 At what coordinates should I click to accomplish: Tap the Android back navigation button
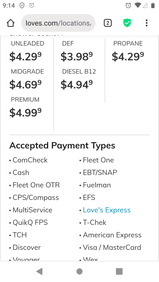[40, 271]
